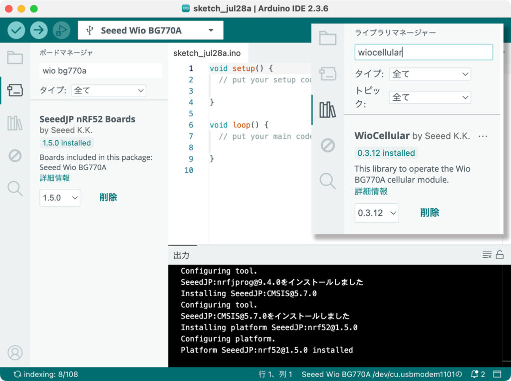Open Boards Manager icon in left sidebar
The image size is (511, 381).
(x=15, y=90)
